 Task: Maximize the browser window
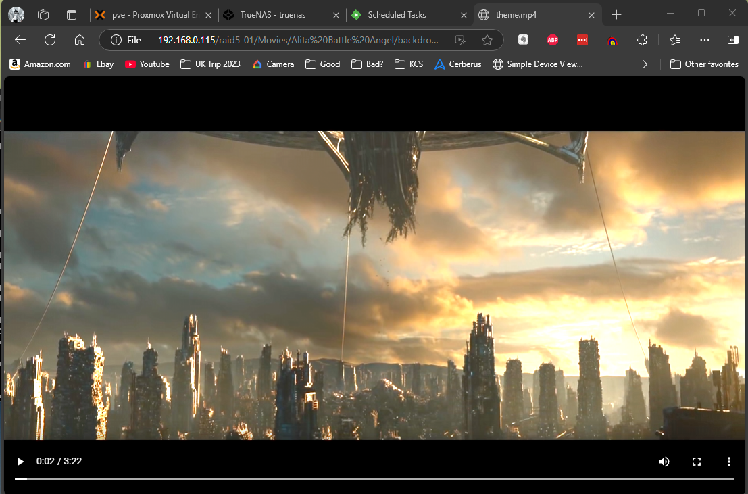(701, 14)
